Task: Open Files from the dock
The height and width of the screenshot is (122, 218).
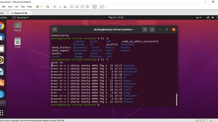Action: pyautogui.click(x=2, y=49)
